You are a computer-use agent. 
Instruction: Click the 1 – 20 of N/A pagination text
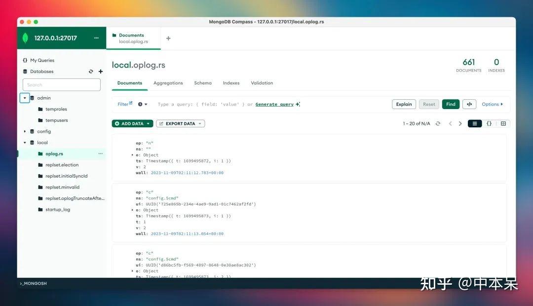[417, 123]
